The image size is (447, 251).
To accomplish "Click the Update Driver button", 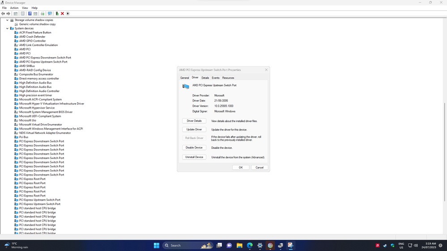I will [194, 130].
